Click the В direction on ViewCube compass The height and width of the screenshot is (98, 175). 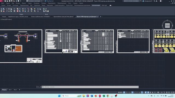[x=173, y=26]
